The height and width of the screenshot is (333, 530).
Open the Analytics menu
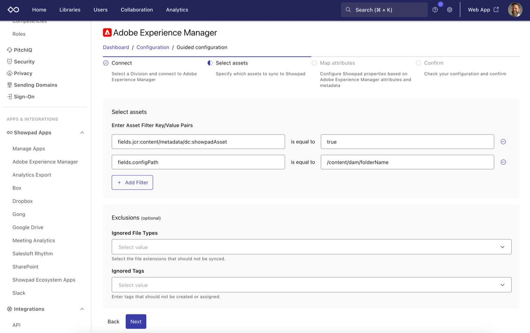pos(177,10)
